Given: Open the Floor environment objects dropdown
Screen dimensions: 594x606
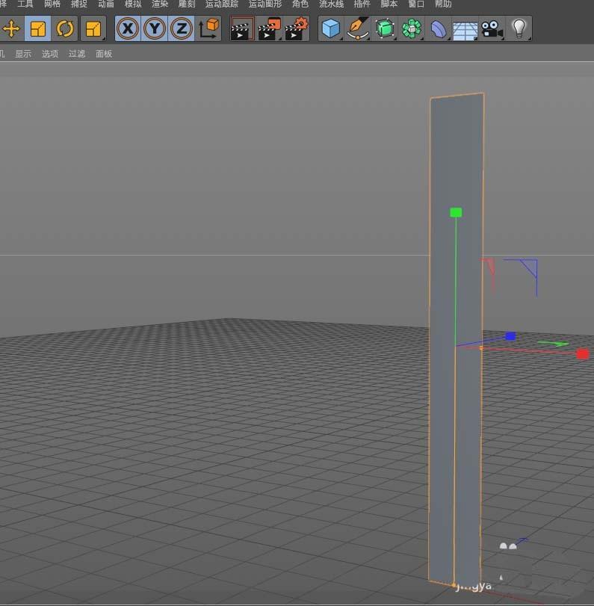Looking at the screenshot, I should coord(465,29).
